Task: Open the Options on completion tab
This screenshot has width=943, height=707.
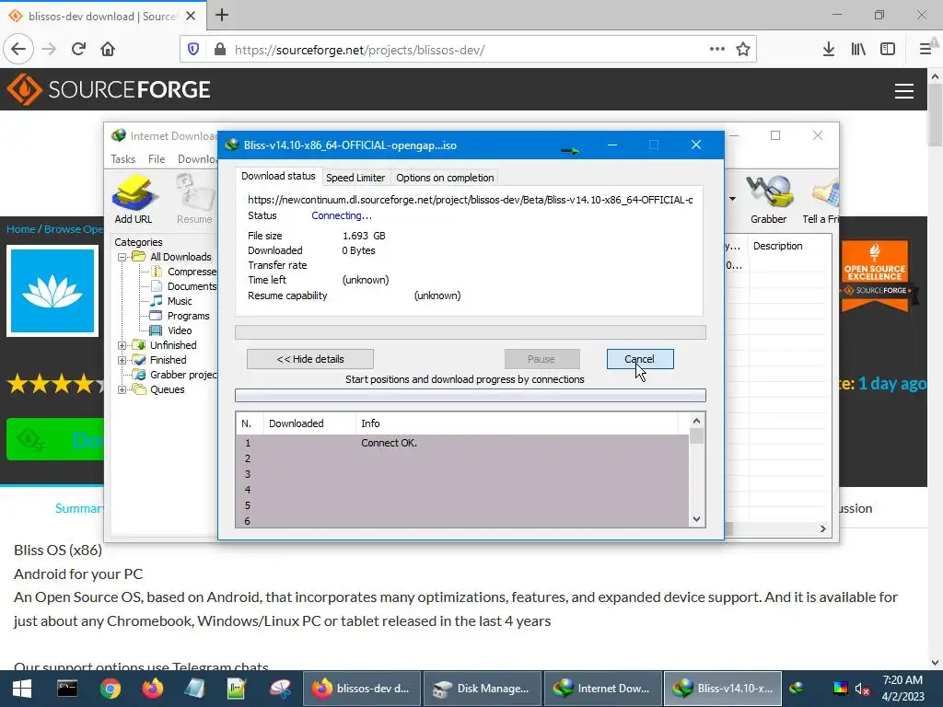Action: [x=445, y=178]
